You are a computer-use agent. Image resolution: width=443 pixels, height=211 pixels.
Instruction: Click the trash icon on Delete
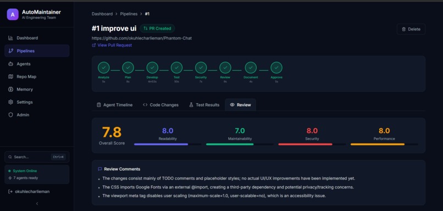(404, 29)
